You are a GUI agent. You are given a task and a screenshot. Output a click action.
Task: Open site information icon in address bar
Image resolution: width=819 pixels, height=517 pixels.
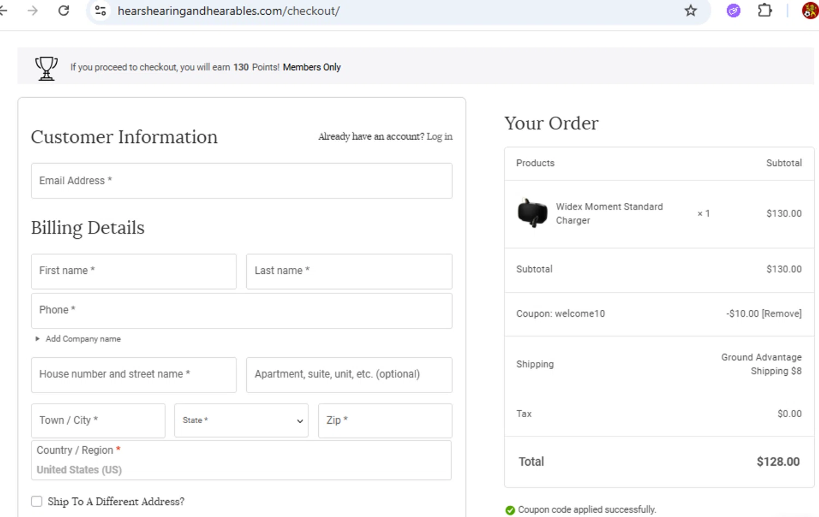coord(100,10)
